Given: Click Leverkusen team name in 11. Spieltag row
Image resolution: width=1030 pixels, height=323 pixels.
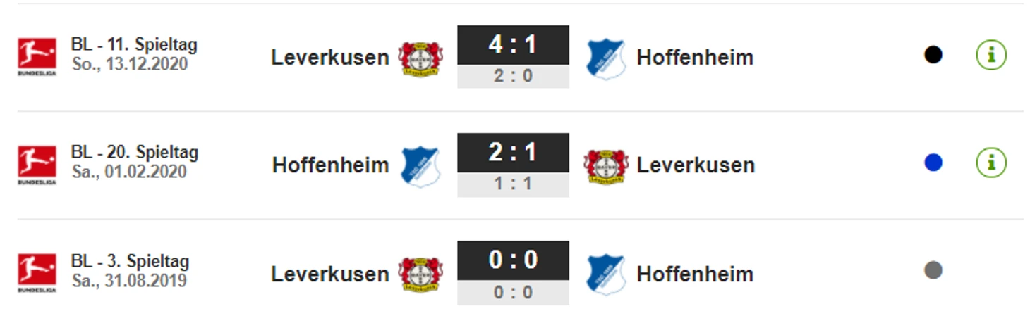Looking at the screenshot, I should pyautogui.click(x=329, y=58).
